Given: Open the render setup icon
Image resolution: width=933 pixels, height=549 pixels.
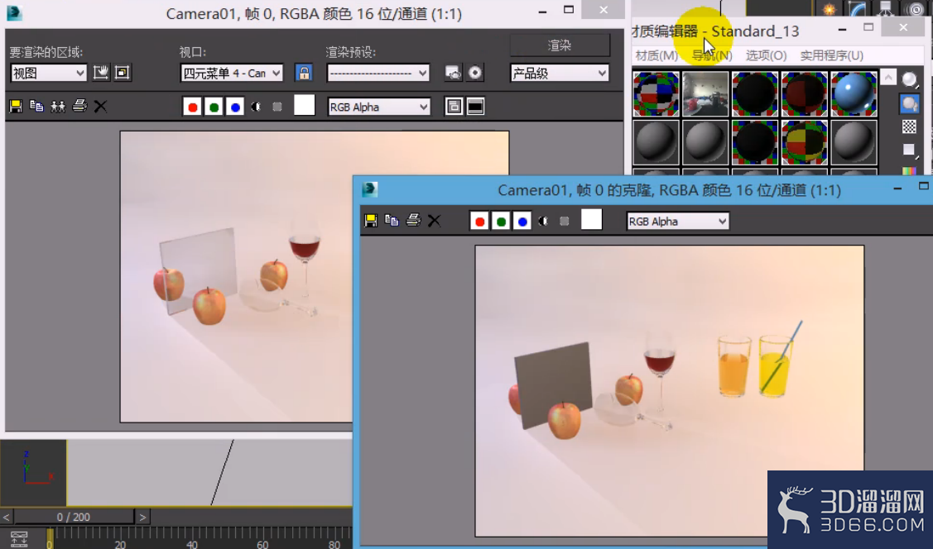Looking at the screenshot, I should 454,73.
